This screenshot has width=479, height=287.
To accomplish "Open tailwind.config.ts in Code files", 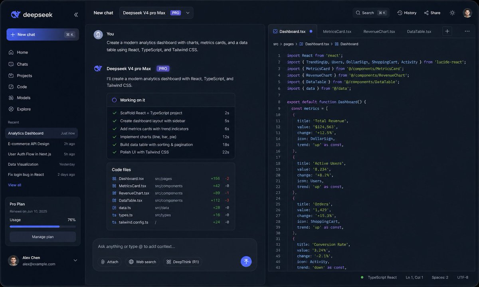I will [171, 222].
